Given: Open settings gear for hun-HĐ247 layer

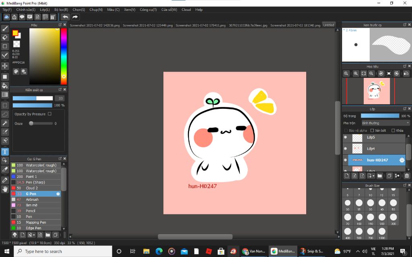Looking at the screenshot, I should click(x=402, y=160).
